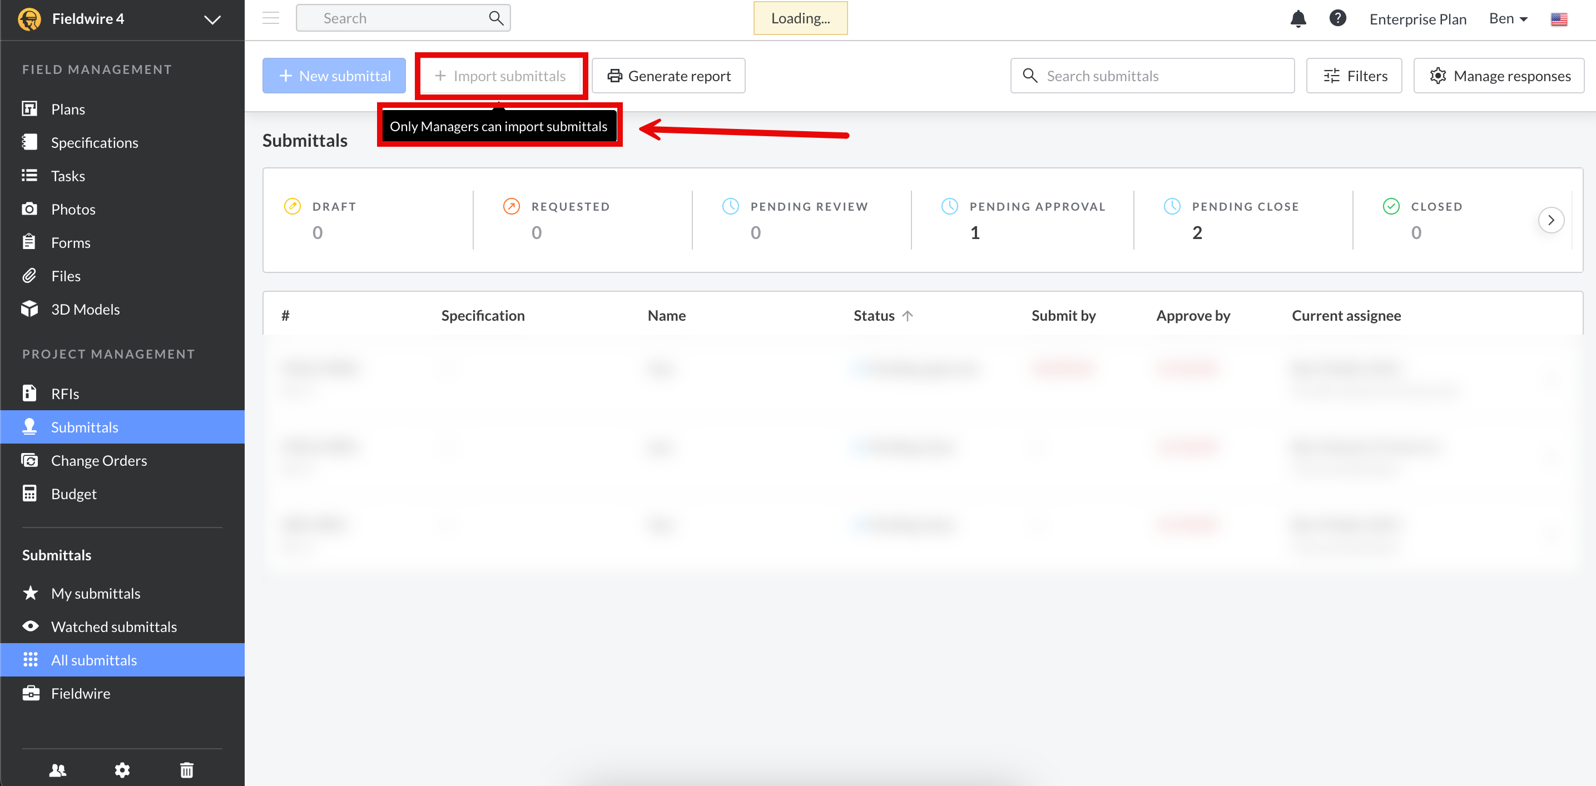Open the people icon at sidebar bottom
1596x786 pixels.
click(58, 770)
